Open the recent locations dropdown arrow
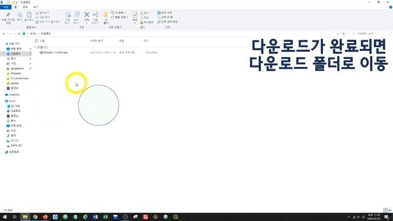This screenshot has width=393, height=221. tap(15, 34)
